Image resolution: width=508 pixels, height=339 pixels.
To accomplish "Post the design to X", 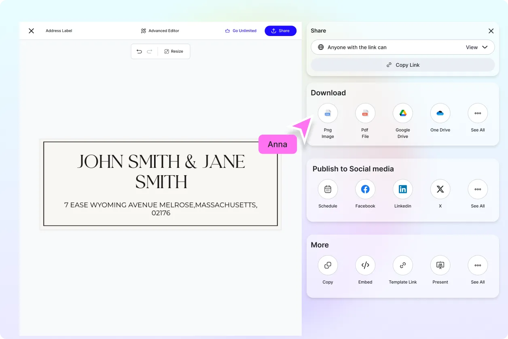I will click(440, 189).
